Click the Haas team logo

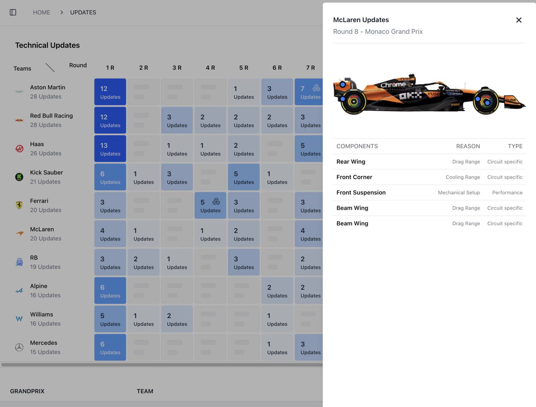click(x=19, y=149)
